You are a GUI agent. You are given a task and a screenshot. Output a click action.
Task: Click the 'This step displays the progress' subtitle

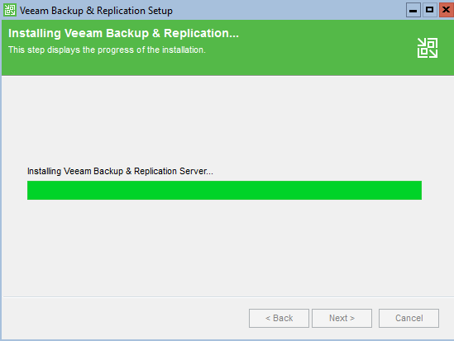[107, 50]
